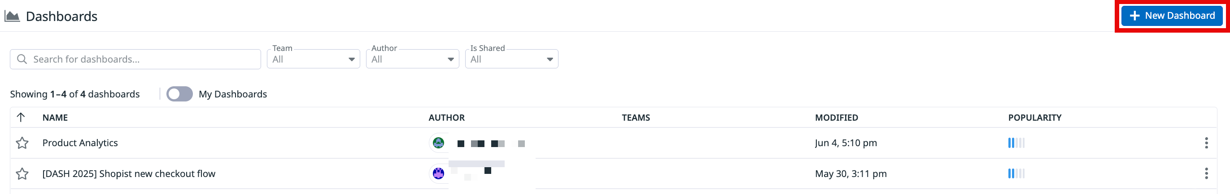The image size is (1230, 194).
Task: Toggle the My Dashboards switch
Action: 179,94
